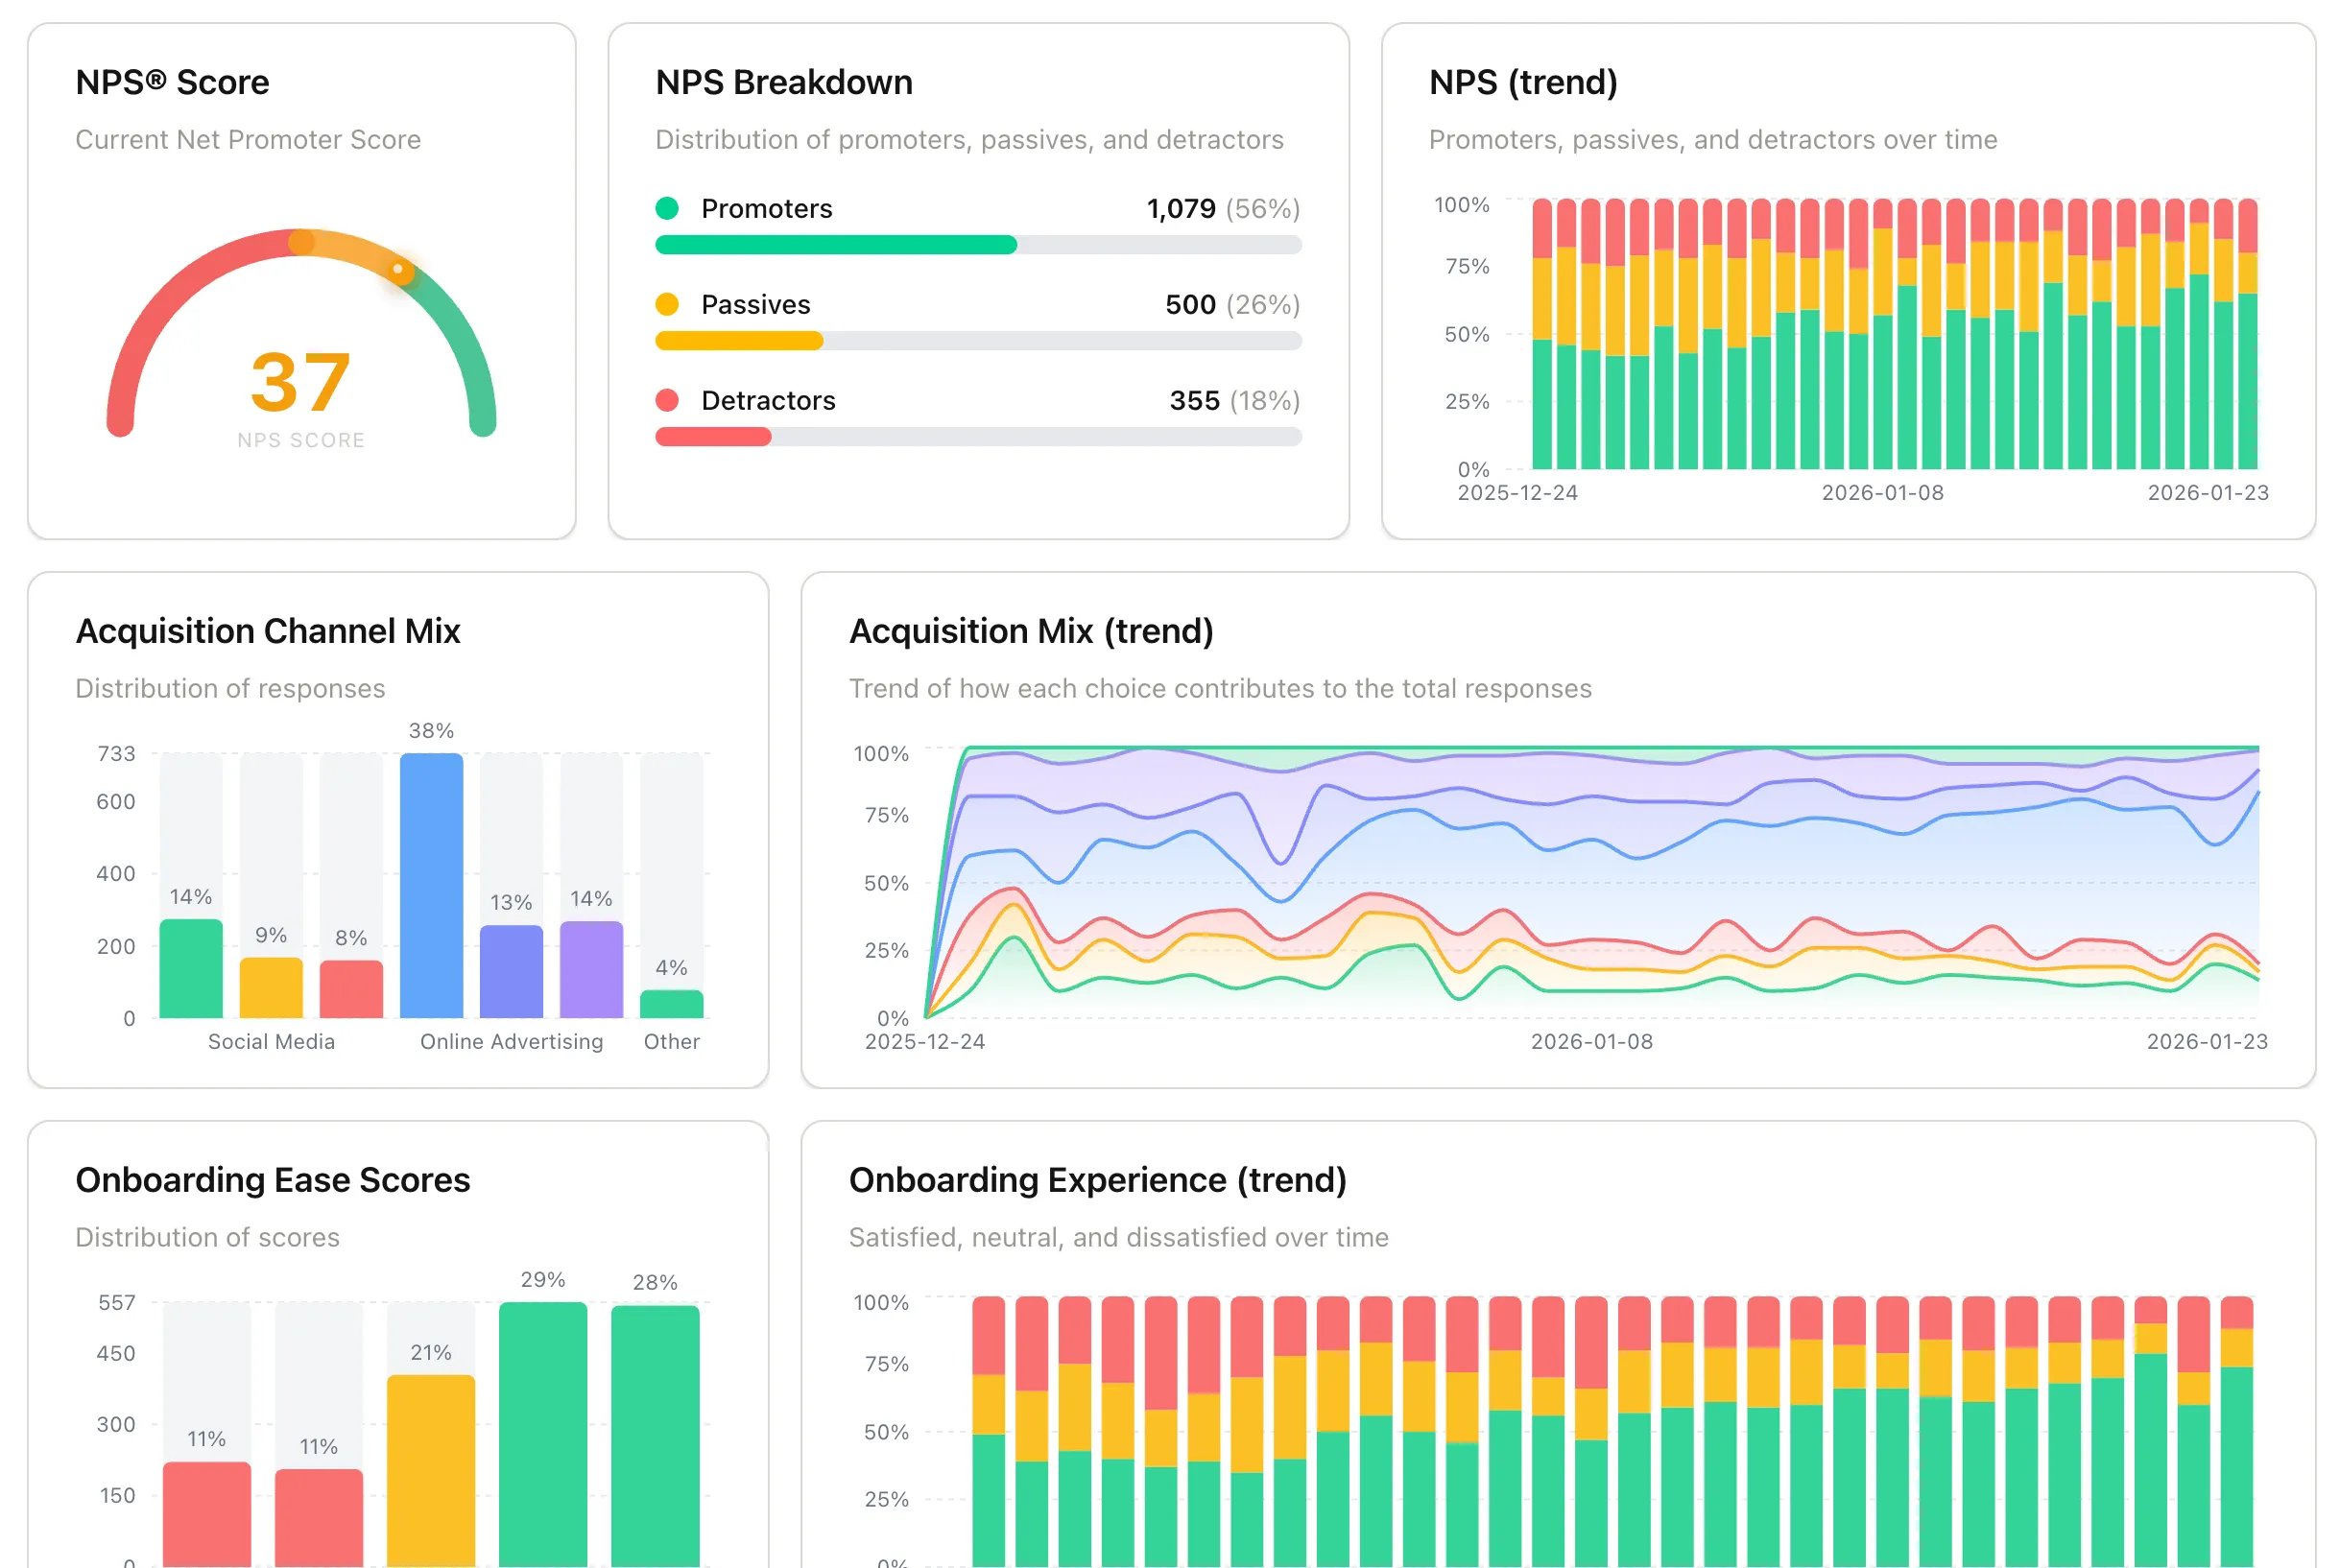Select the Onboarding Ease Scores card title

click(x=272, y=1180)
